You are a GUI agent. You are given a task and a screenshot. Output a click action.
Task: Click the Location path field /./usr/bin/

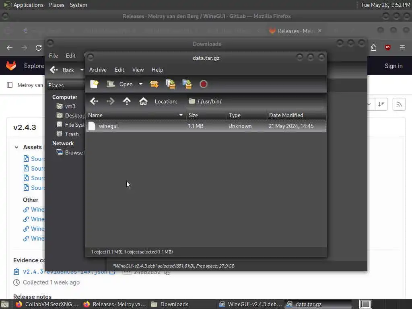[255, 101]
